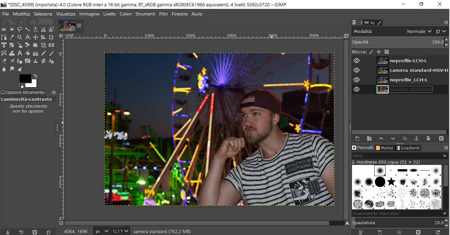The height and width of the screenshot is (235, 450).
Task: Open the Brushes dock tab configuration menu
Action: click(446, 148)
